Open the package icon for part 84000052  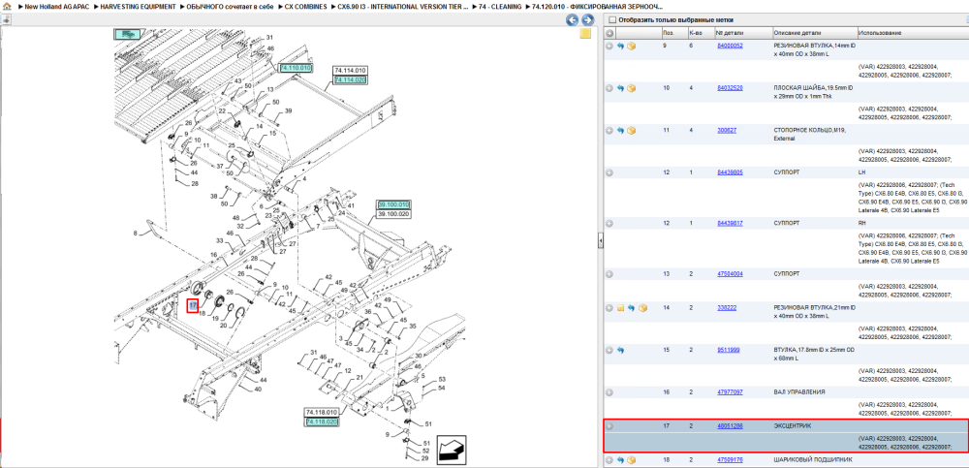(631, 46)
